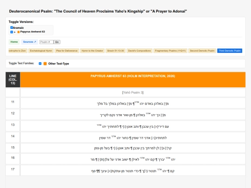
Task: Click the Go button
Action: 57,42
